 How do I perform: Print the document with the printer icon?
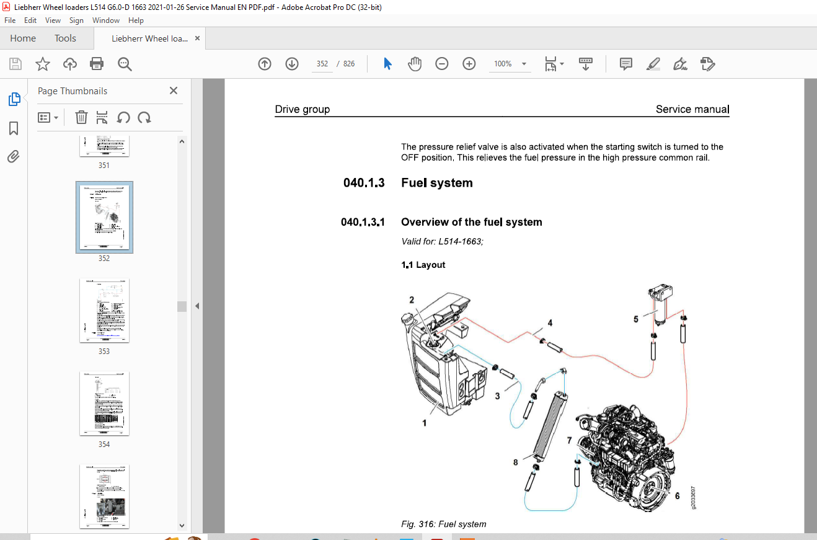[97, 64]
